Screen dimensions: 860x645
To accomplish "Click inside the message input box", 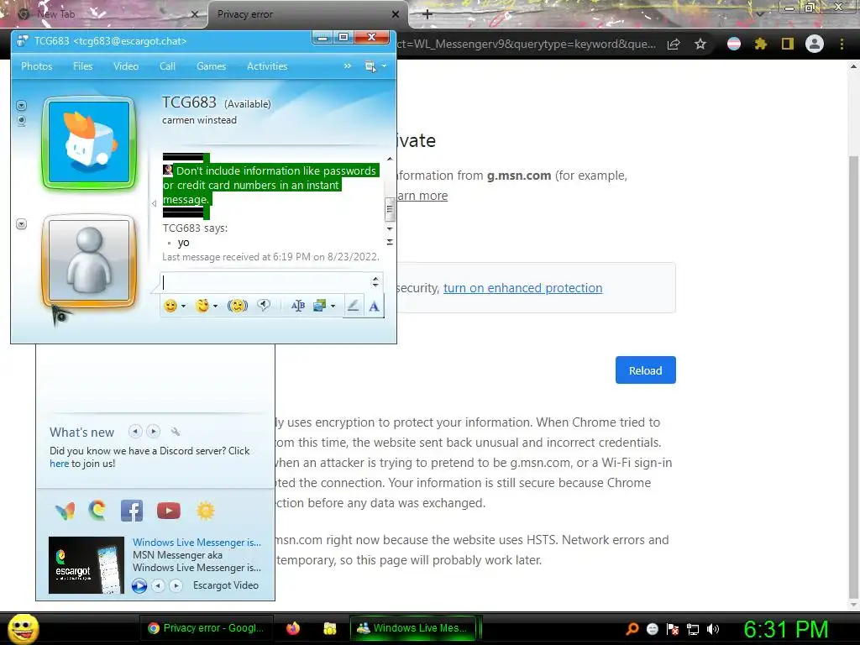I will [x=266, y=282].
